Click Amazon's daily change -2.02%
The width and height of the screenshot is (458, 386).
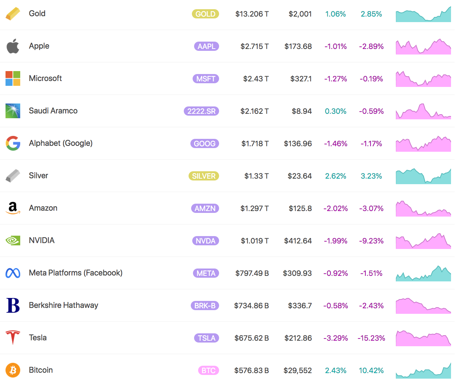point(336,208)
